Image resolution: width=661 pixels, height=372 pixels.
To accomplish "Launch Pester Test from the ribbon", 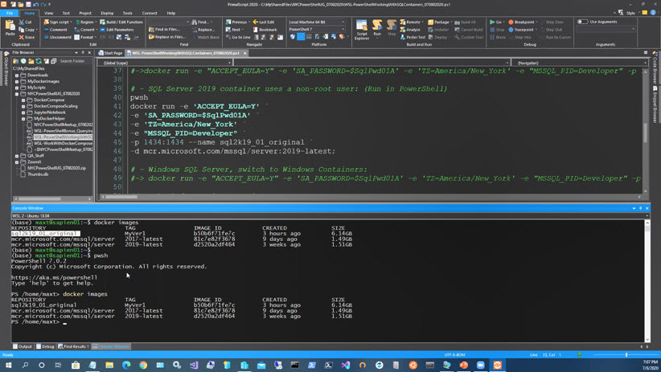I will click(x=413, y=37).
